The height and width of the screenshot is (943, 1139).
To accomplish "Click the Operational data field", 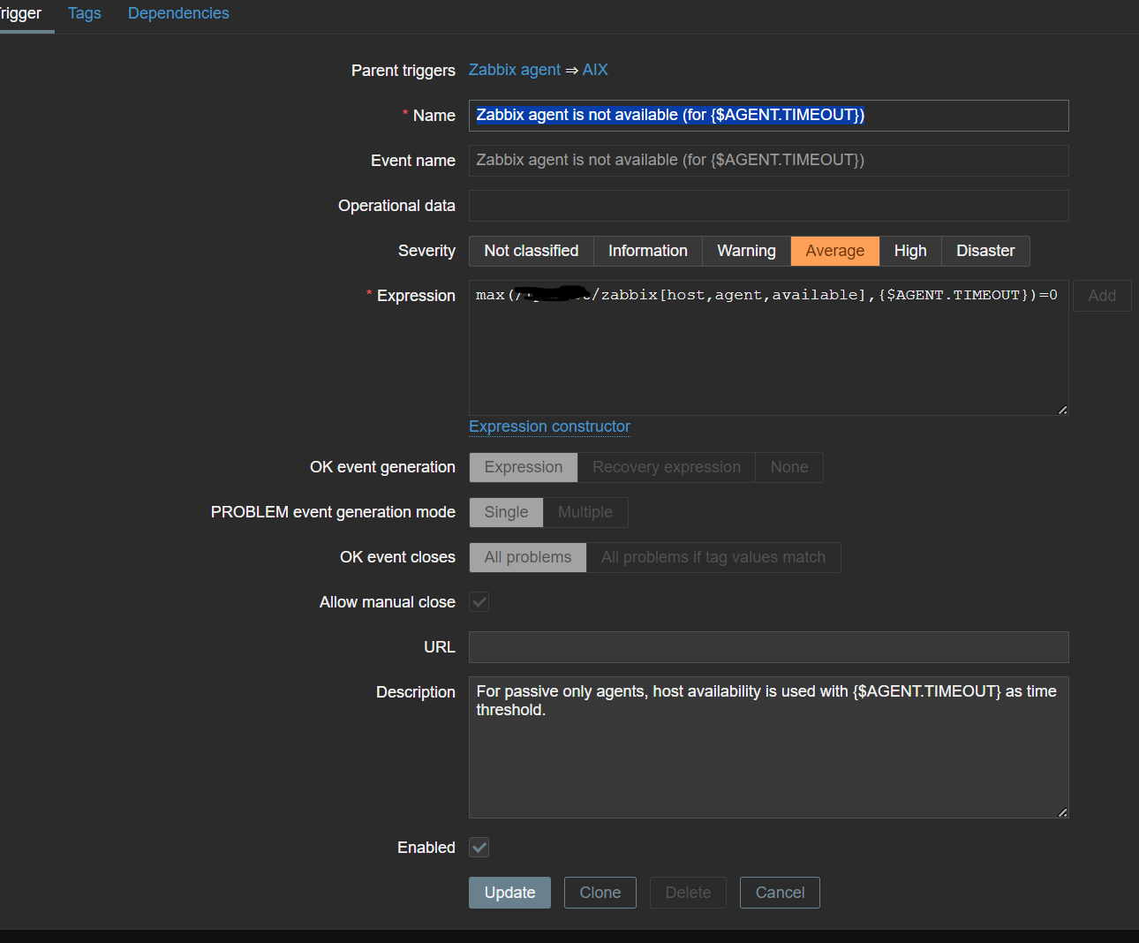I will click(768, 206).
